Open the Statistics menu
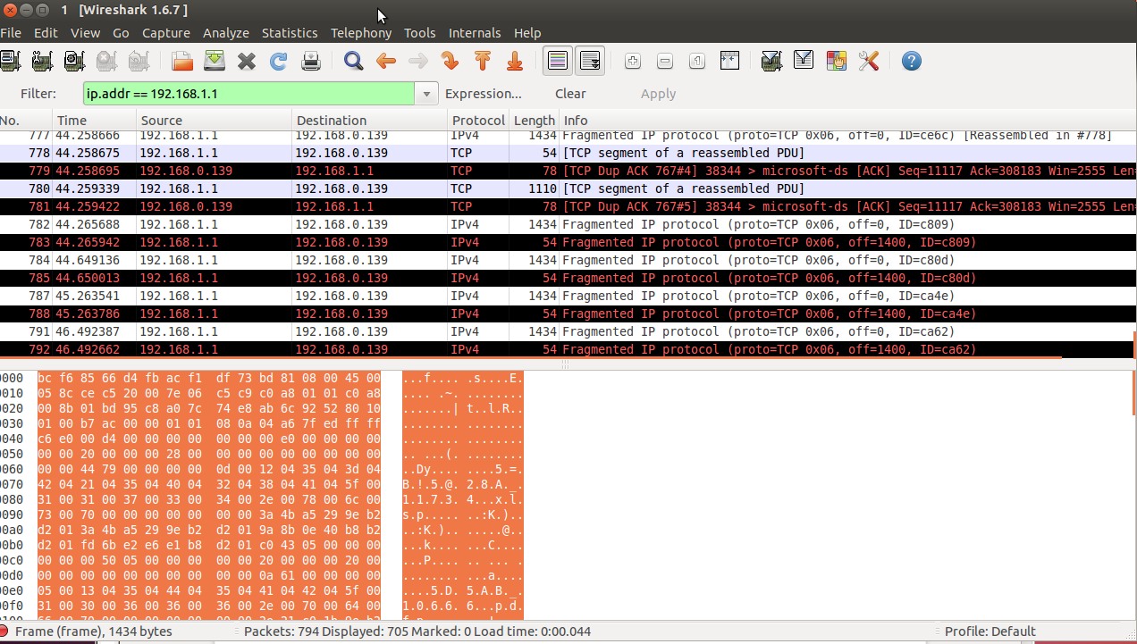This screenshot has height=644, width=1137. 290,32
